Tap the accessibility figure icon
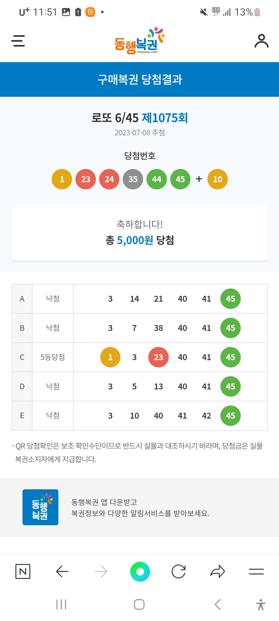279x621 pixels. point(261,604)
